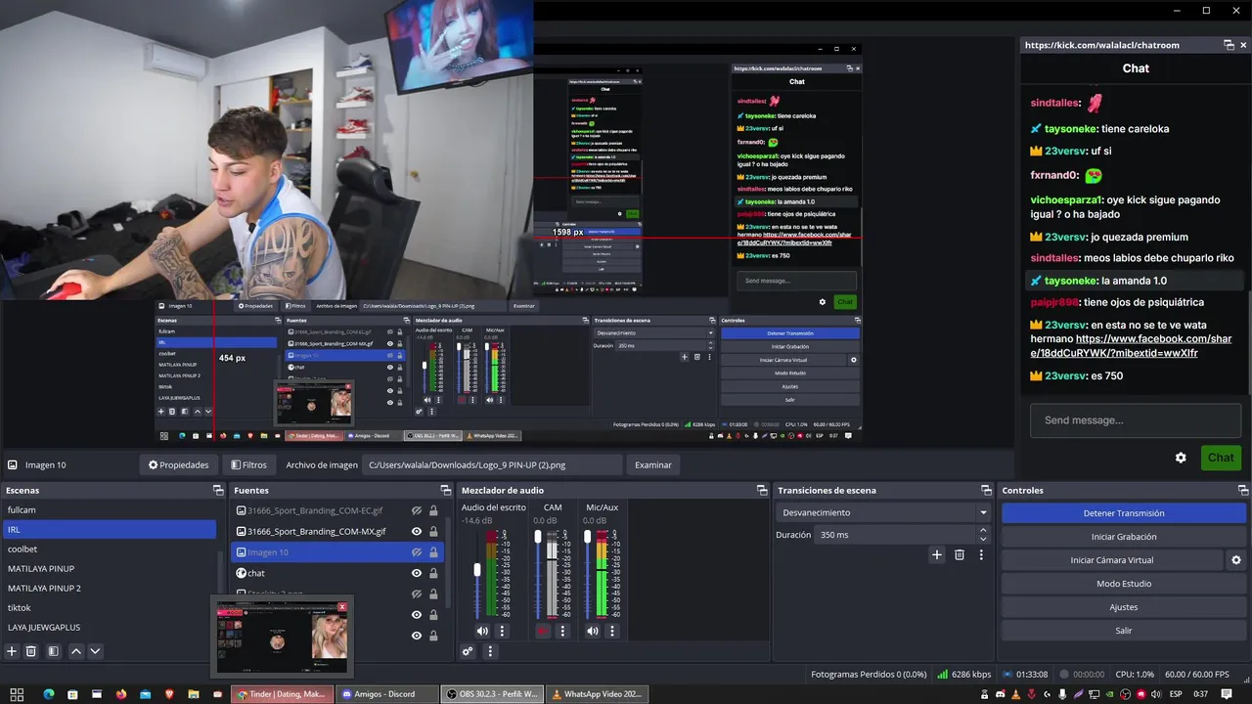Click the image file path field

coord(492,464)
